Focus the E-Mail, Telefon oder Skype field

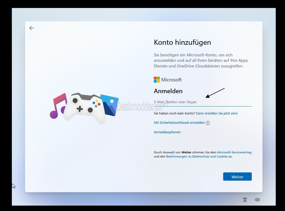(203, 102)
